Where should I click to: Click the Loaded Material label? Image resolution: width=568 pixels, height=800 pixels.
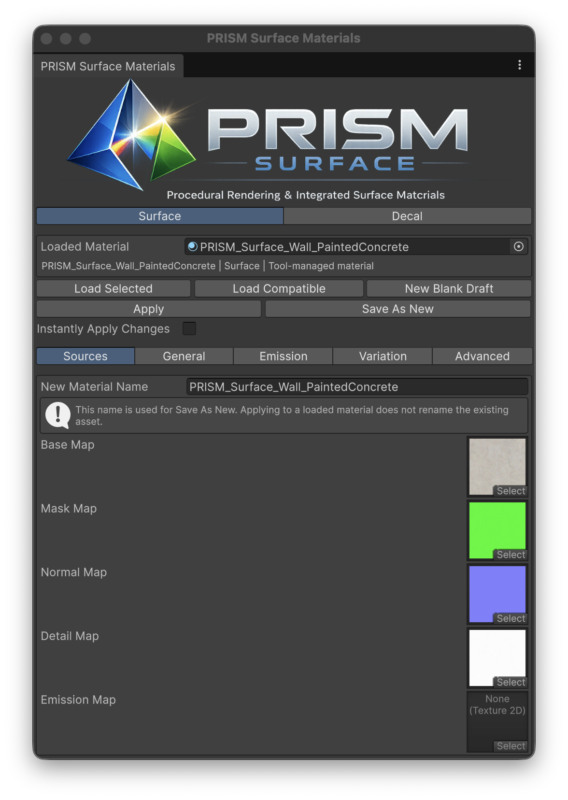85,247
